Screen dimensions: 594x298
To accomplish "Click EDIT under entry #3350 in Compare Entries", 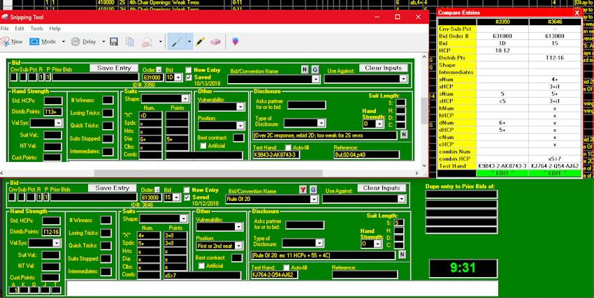I will coord(502,173).
